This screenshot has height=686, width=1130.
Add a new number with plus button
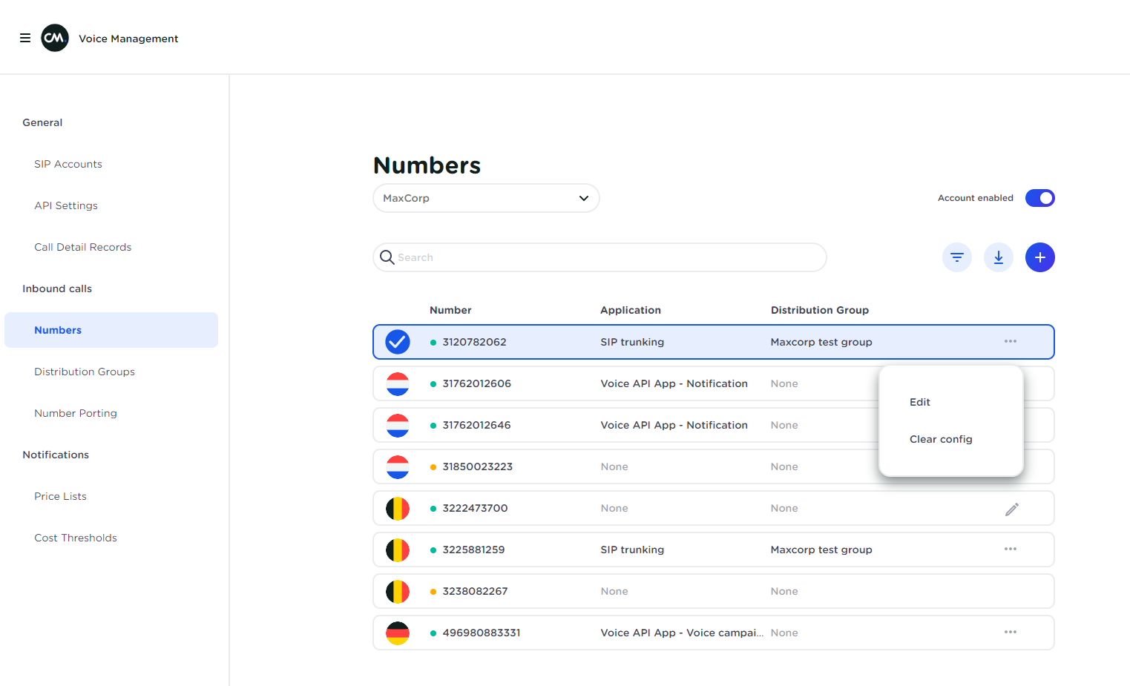click(x=1039, y=257)
